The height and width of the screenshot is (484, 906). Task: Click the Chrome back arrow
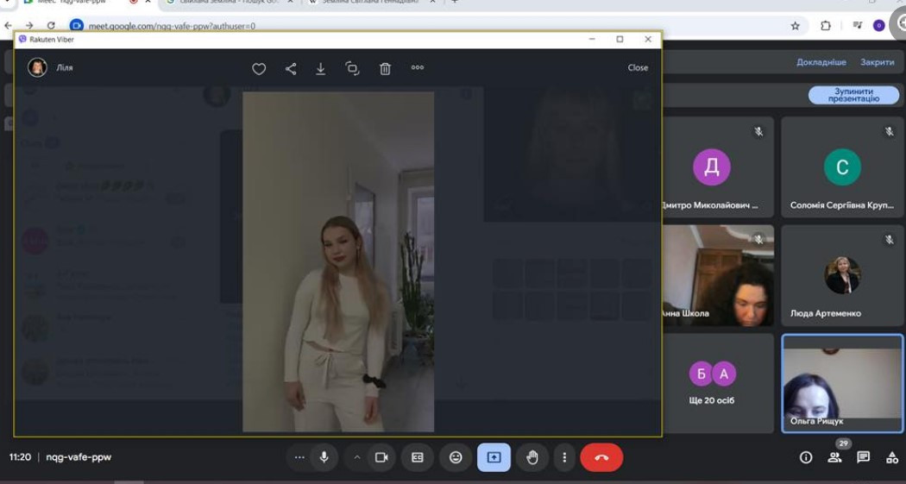click(x=8, y=25)
